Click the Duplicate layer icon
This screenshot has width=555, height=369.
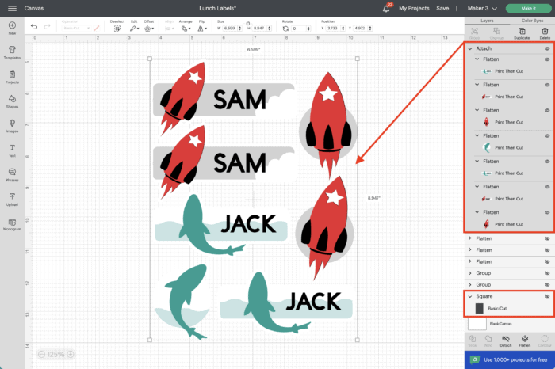tap(521, 32)
